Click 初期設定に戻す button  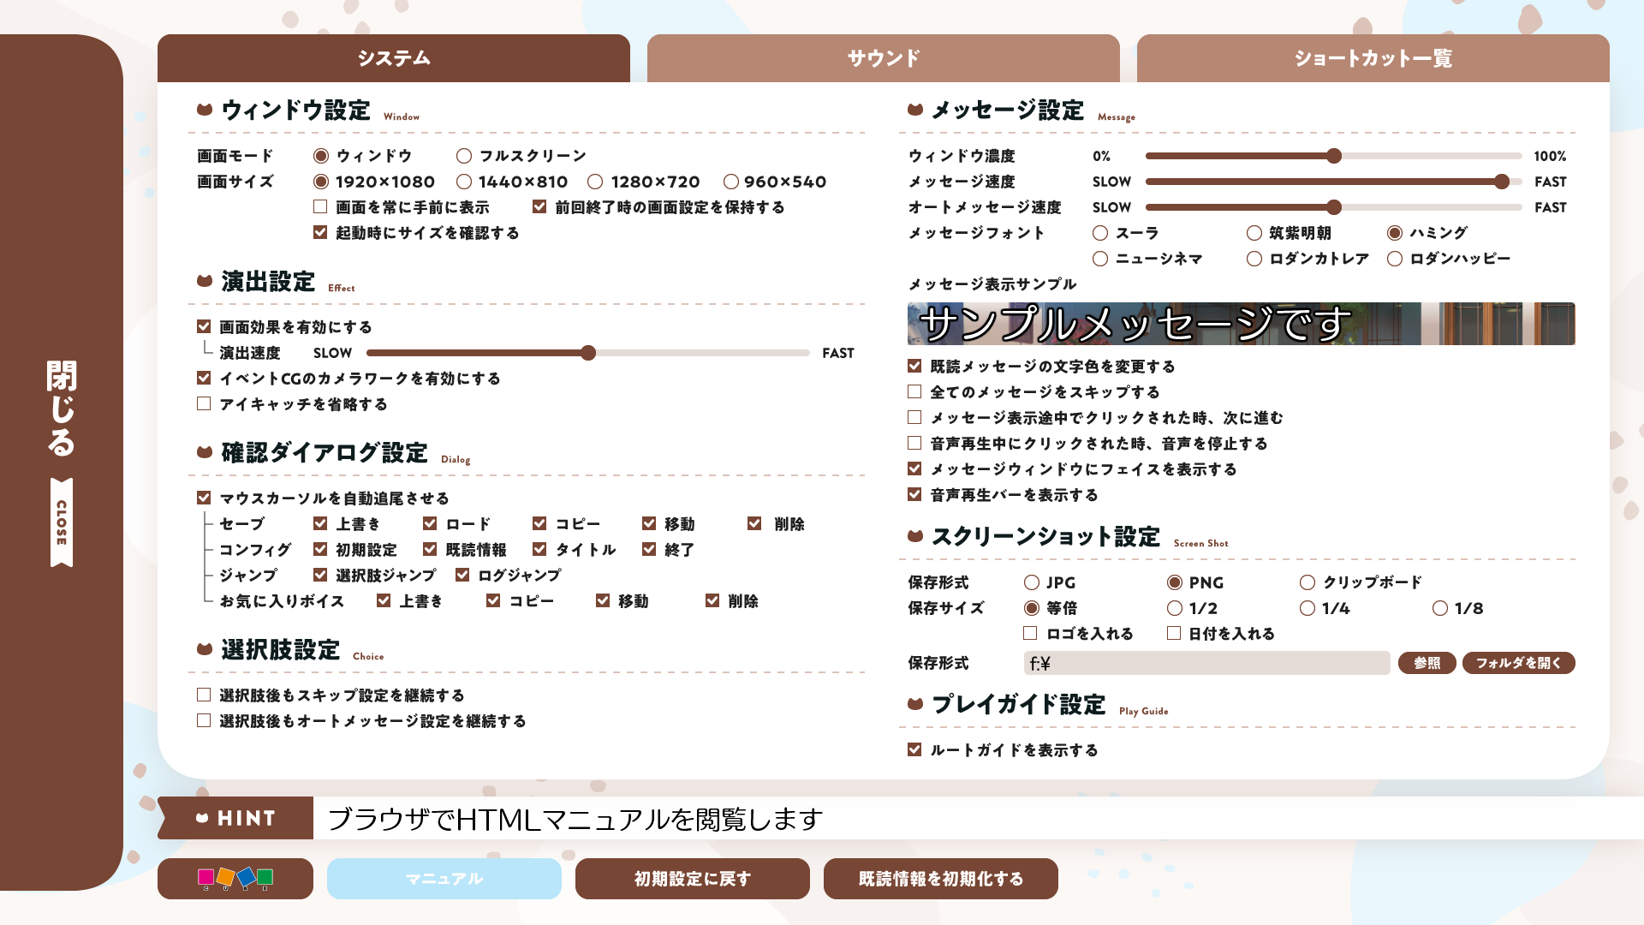pyautogui.click(x=693, y=879)
